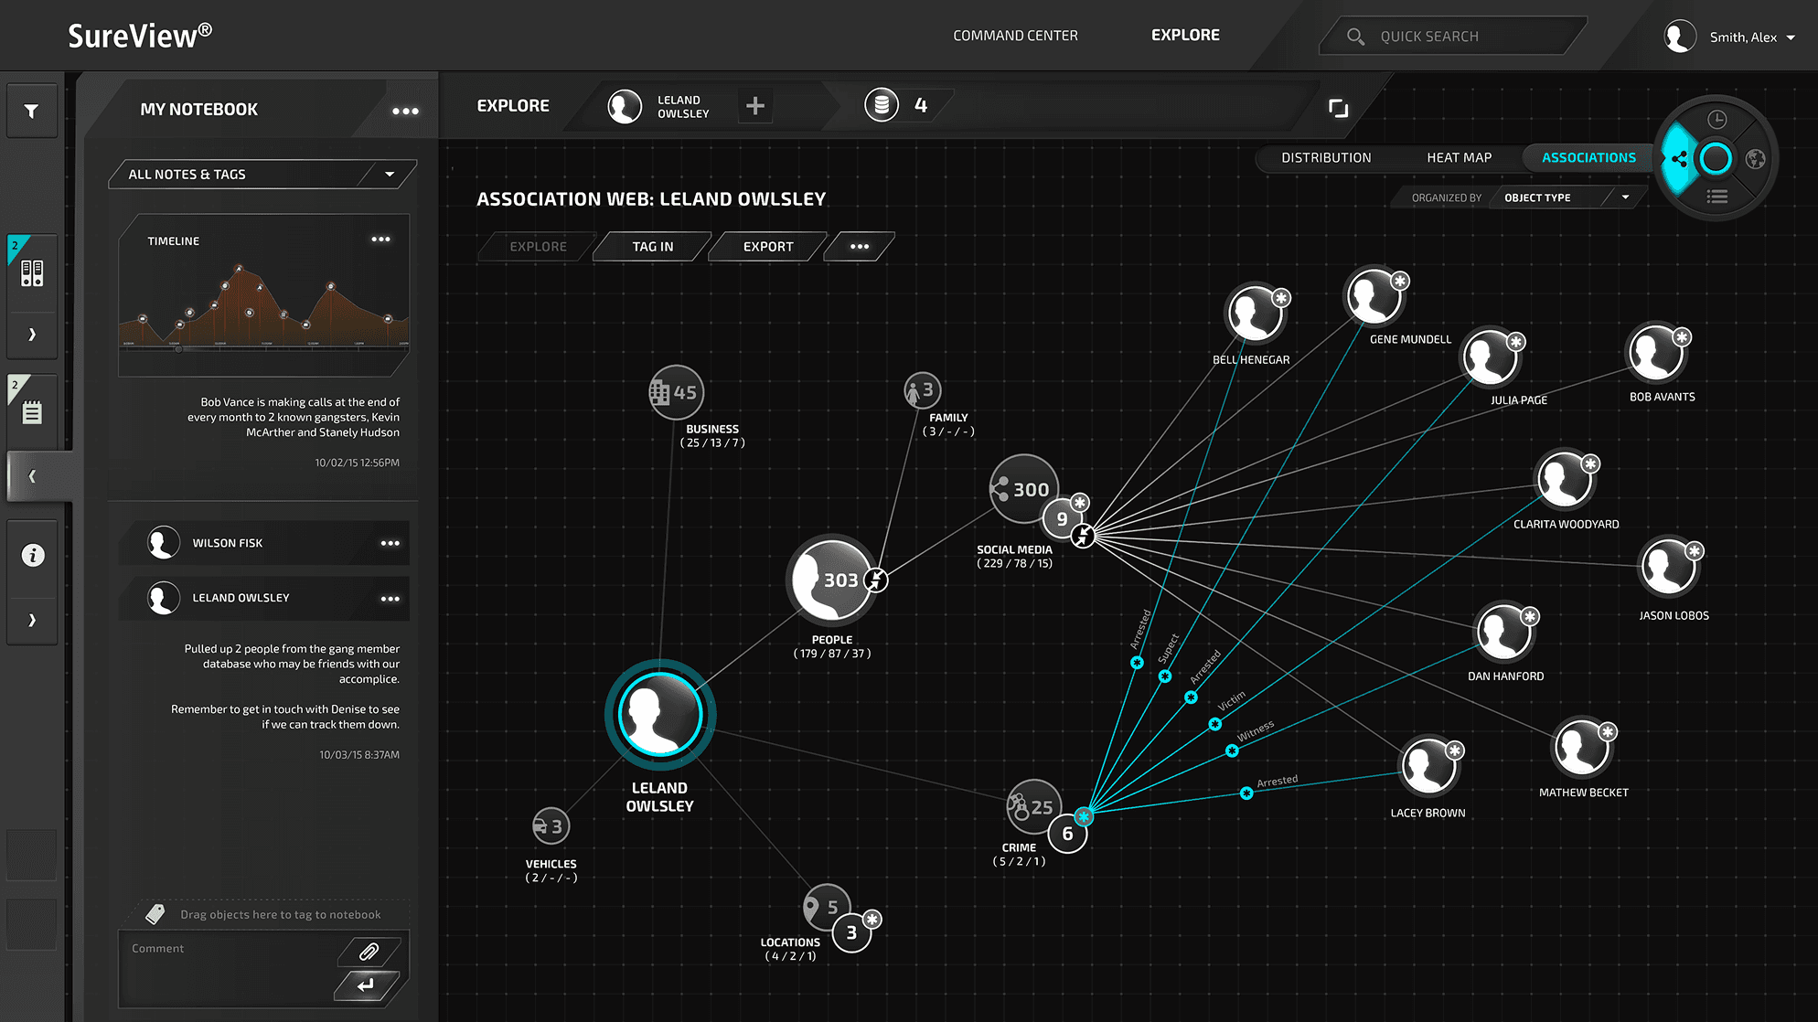Click the filter funnel icon in the sidebar

pyautogui.click(x=32, y=112)
